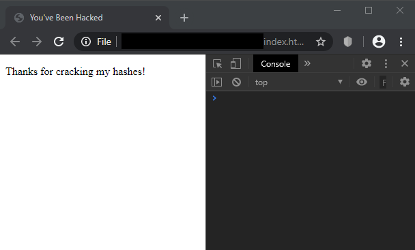The height and width of the screenshot is (250, 415).
Task: Close the DevTools panel
Action: tap(404, 63)
